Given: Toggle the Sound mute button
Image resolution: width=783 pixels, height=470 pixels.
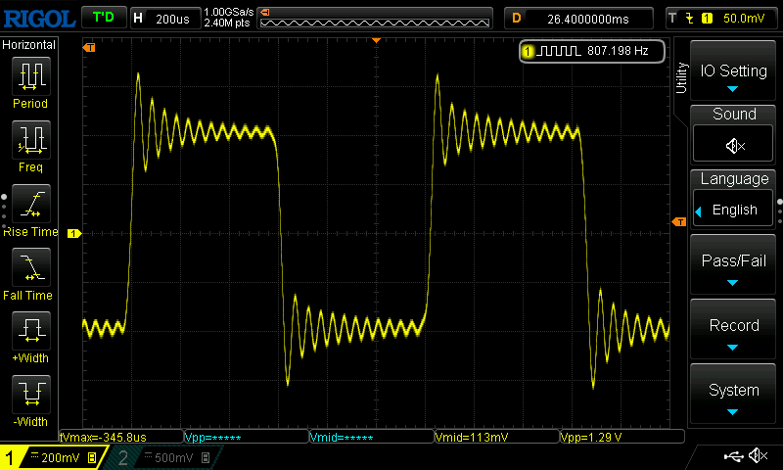Looking at the screenshot, I should [x=733, y=145].
